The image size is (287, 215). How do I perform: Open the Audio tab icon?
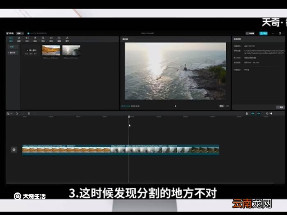pos(19,39)
